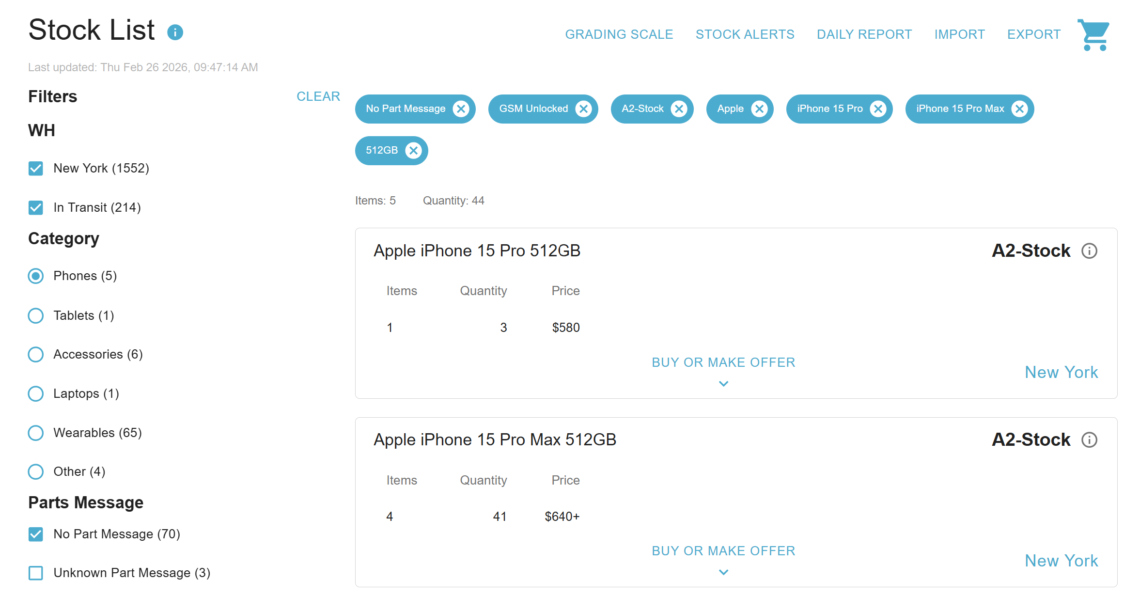This screenshot has height=596, width=1124.
Task: Click the Apple iPhone 15 Pro Max 512GB title
Action: pos(495,440)
